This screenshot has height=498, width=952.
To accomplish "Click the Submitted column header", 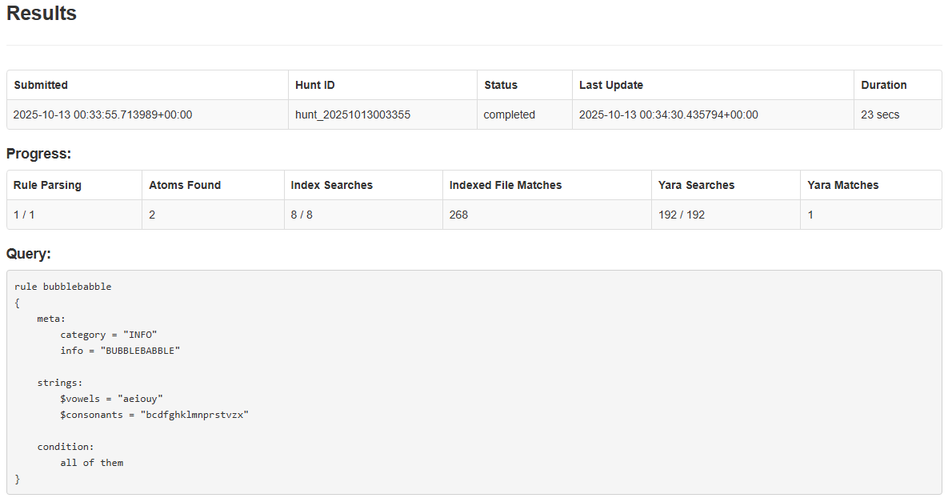I will pyautogui.click(x=41, y=85).
